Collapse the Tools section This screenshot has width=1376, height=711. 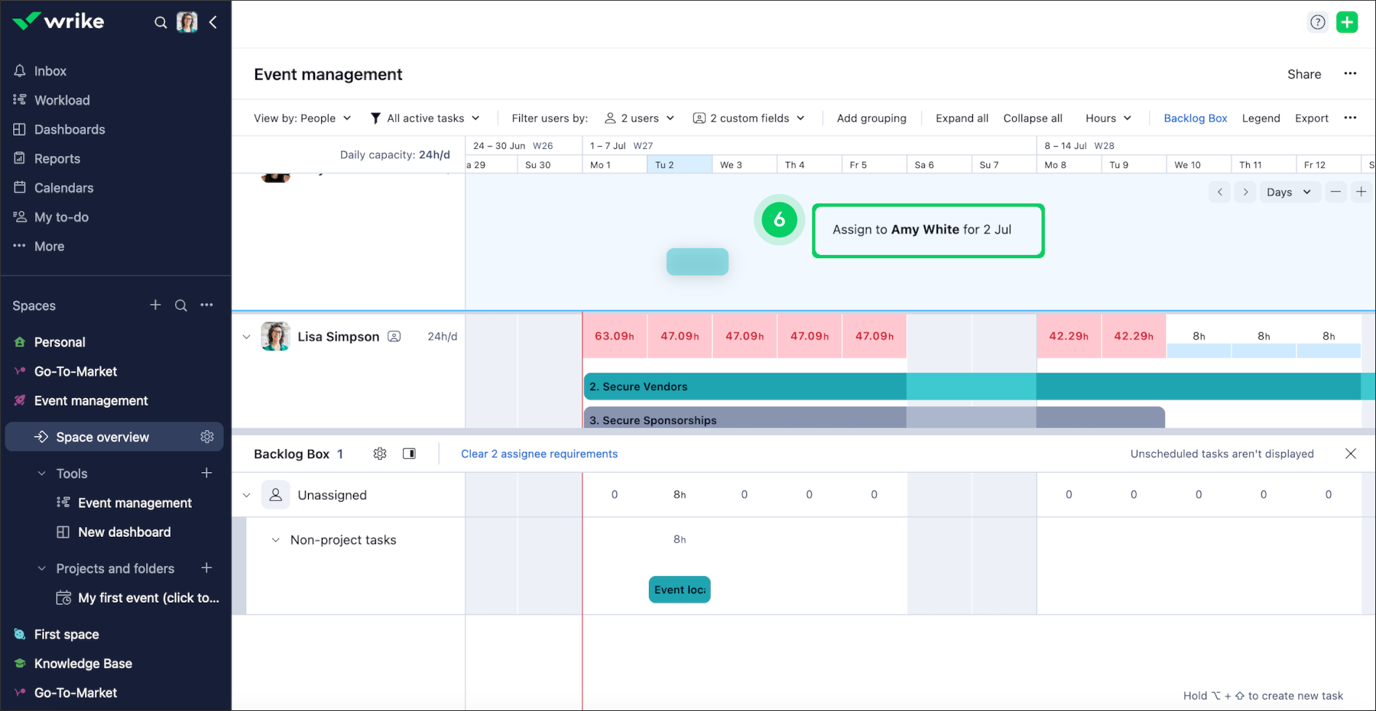(42, 473)
